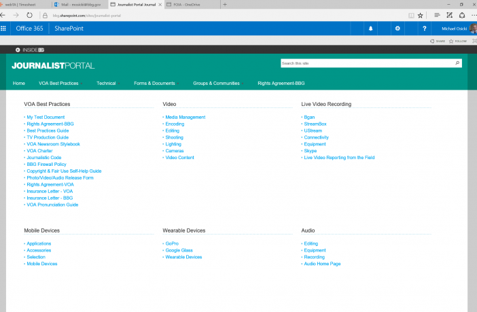Add this page to favorites star
This screenshot has width=477, height=312.
coord(420,16)
